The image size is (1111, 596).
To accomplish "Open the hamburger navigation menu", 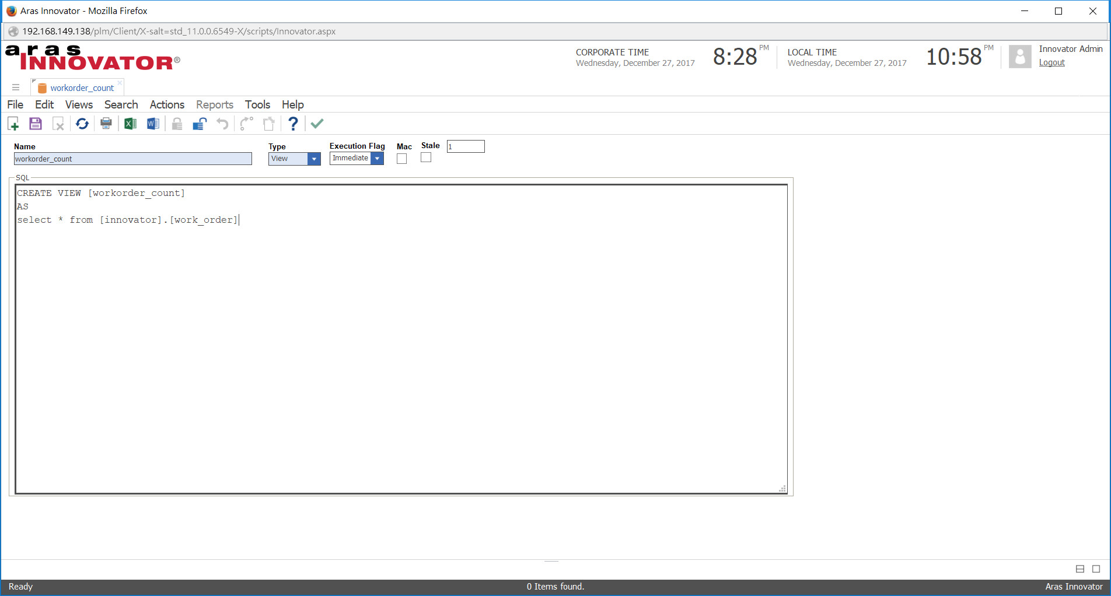I will 16,87.
